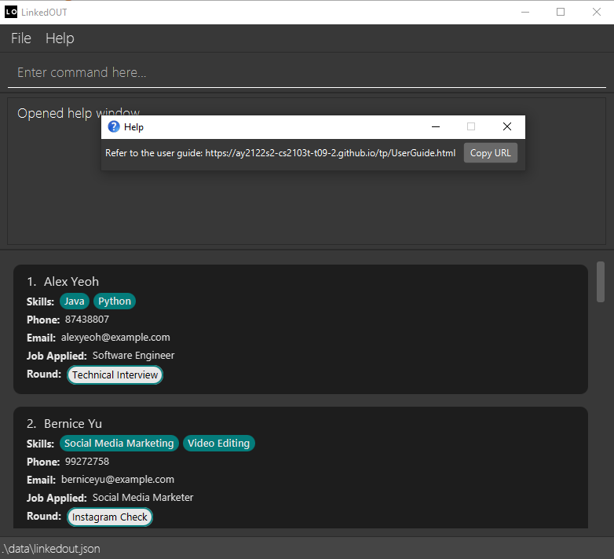Screen dimensions: 614x559
Task: Minimize the Help dialog window
Action: click(x=436, y=127)
